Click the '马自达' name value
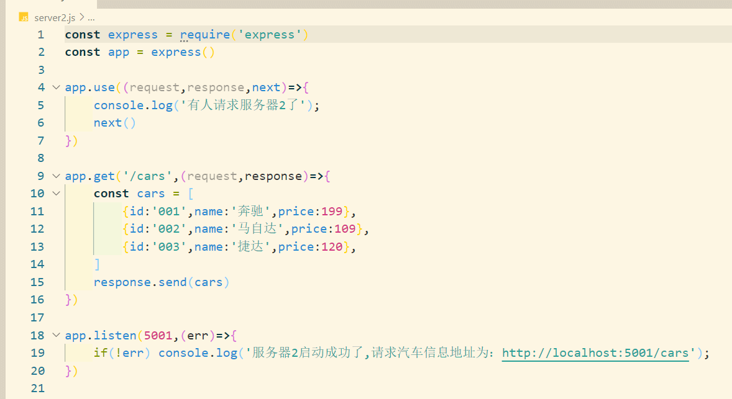The height and width of the screenshot is (399, 732). coord(257,229)
